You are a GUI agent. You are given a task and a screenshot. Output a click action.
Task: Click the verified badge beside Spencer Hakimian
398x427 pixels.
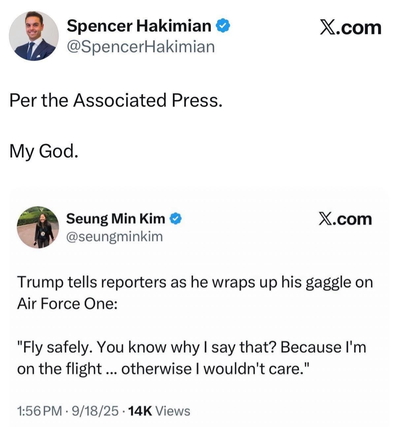[223, 26]
